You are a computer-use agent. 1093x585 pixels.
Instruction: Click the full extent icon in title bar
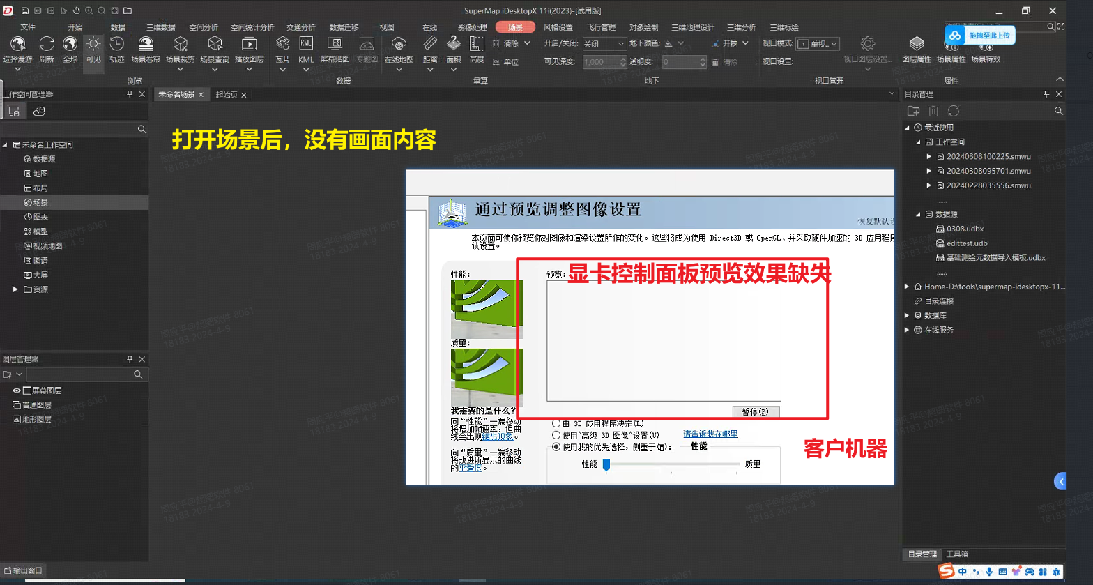(115, 10)
